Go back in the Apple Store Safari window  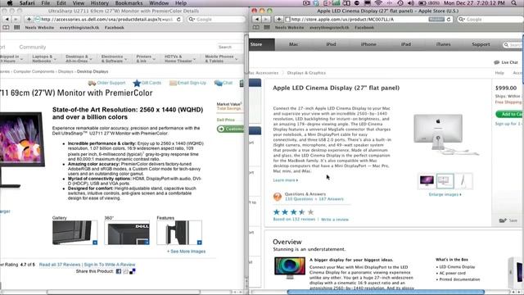click(256, 20)
